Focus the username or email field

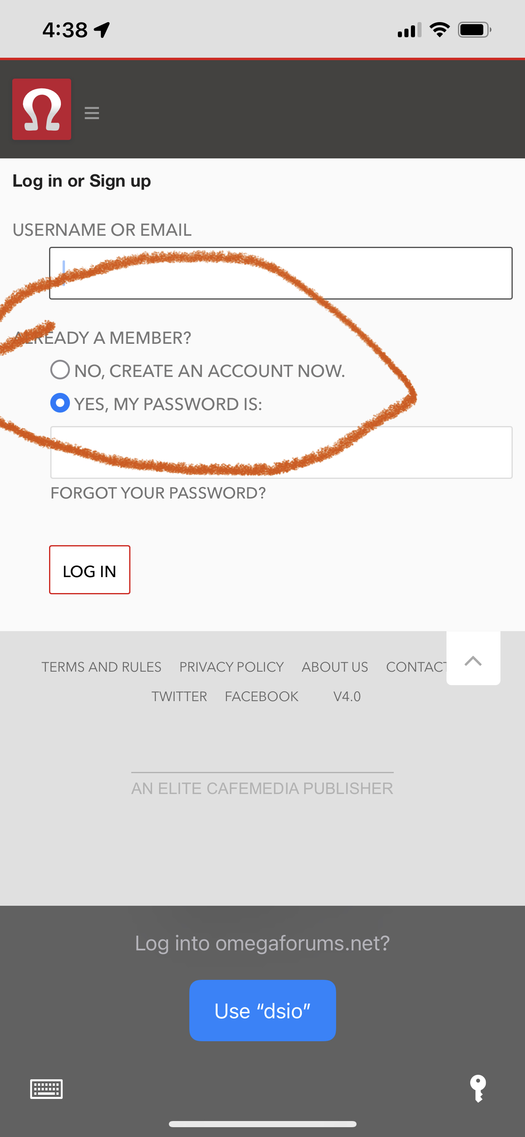click(280, 273)
